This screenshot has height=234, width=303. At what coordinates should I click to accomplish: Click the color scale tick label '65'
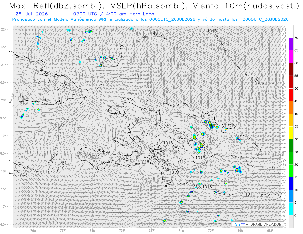[296, 50]
